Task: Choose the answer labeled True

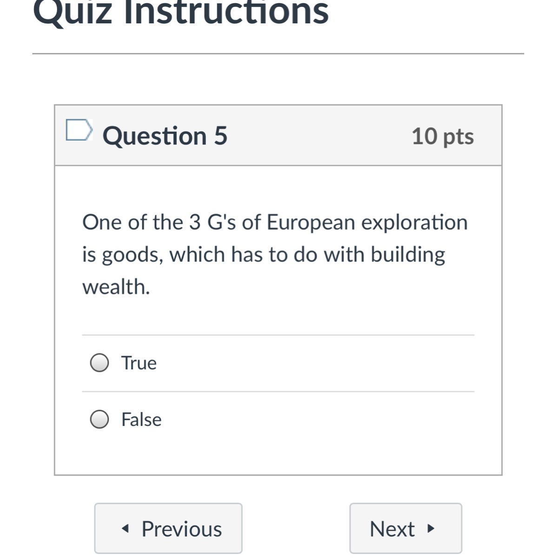Action: 139,363
